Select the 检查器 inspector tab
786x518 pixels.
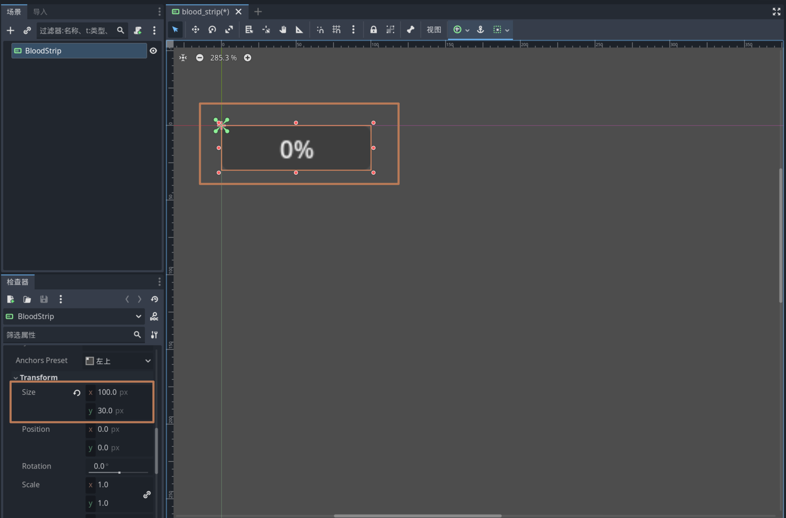tap(18, 282)
